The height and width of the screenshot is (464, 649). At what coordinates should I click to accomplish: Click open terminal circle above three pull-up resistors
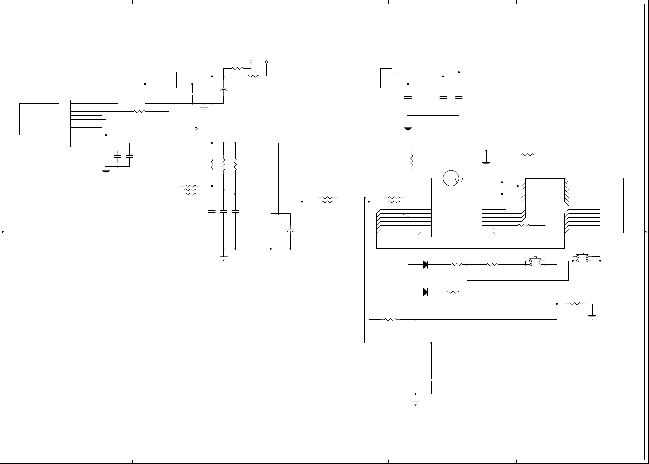point(196,129)
